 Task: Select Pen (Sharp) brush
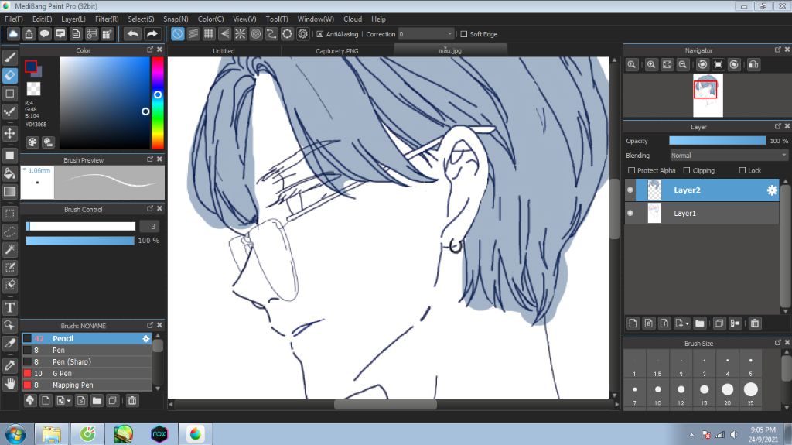coord(87,361)
